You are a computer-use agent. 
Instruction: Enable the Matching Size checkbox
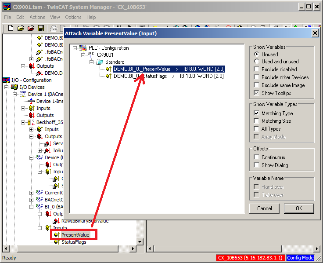tap(256, 121)
